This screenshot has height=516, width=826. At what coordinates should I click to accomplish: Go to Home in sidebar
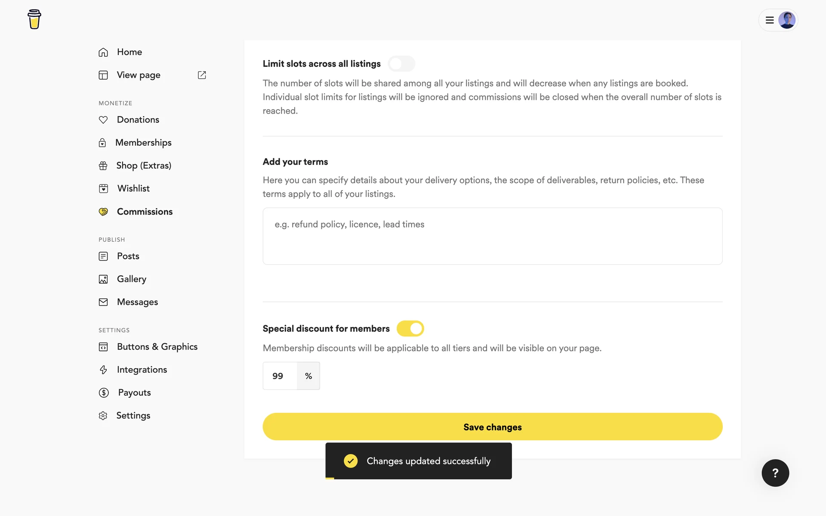pos(129,52)
